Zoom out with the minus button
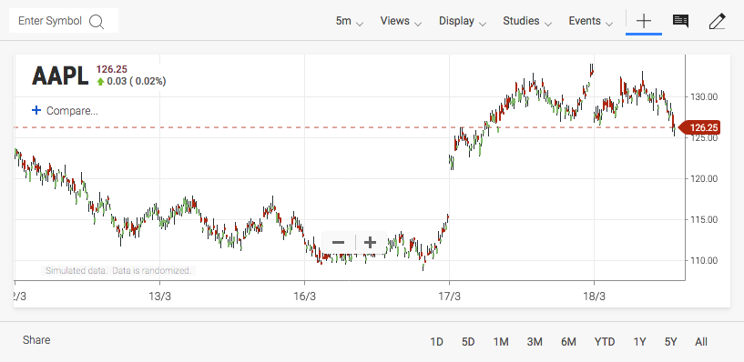Image resolution: width=744 pixels, height=362 pixels. [x=339, y=243]
